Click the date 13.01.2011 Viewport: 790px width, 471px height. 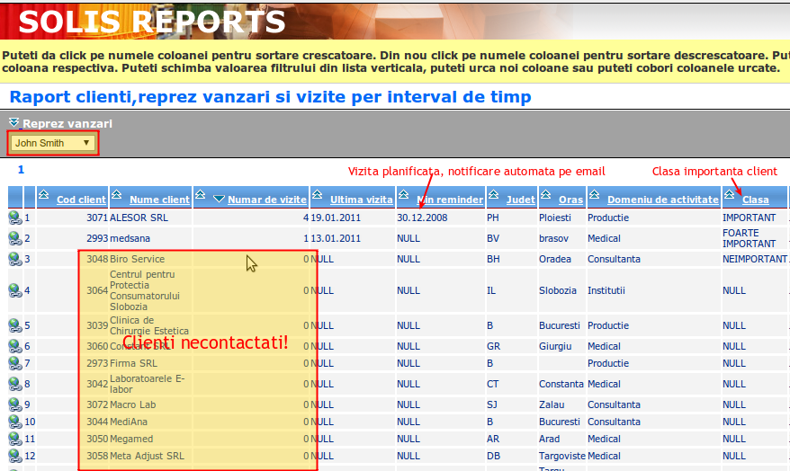tap(335, 238)
